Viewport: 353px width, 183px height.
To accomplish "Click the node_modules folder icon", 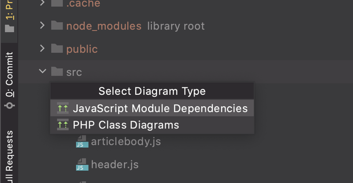I will tap(57, 26).
